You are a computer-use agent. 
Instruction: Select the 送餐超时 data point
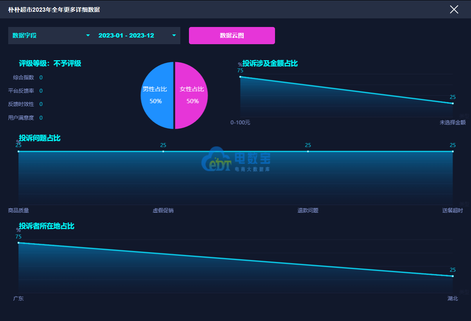tap(453, 151)
